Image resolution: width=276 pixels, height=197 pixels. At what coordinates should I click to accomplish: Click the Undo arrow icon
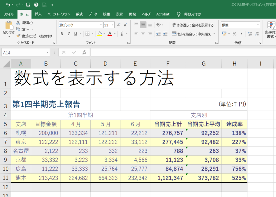pyautogui.click(x=8, y=5)
